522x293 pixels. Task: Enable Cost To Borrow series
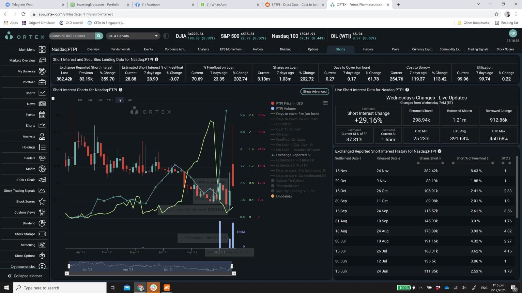(x=288, y=129)
